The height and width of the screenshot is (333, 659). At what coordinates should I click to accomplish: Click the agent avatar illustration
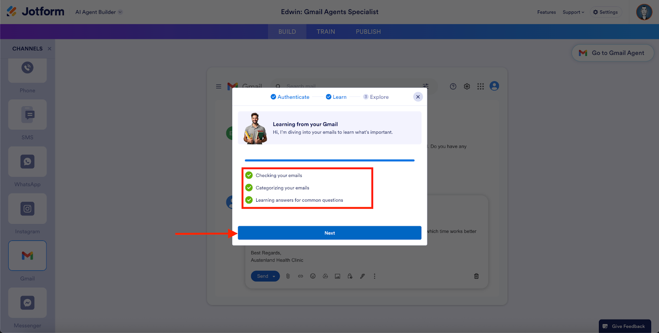click(x=255, y=128)
